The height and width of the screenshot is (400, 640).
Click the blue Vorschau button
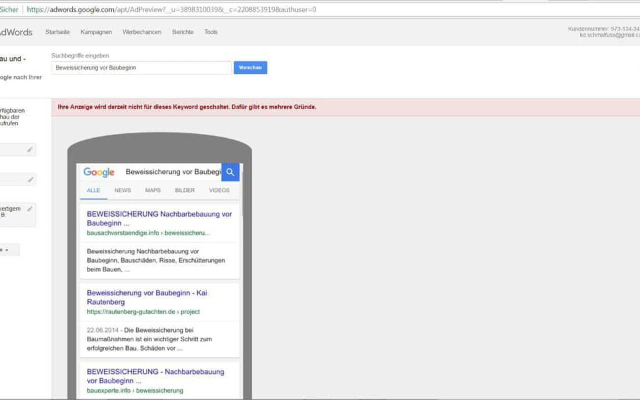250,68
